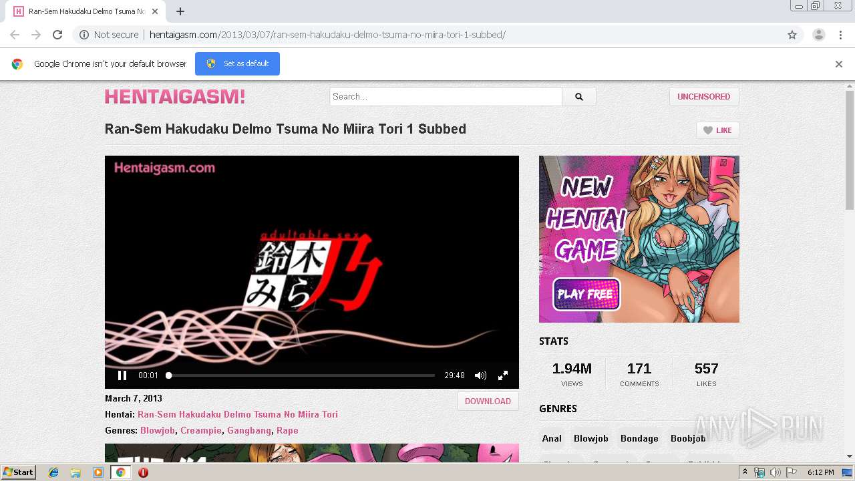Open the HENTAIGASM! site logo

[175, 97]
